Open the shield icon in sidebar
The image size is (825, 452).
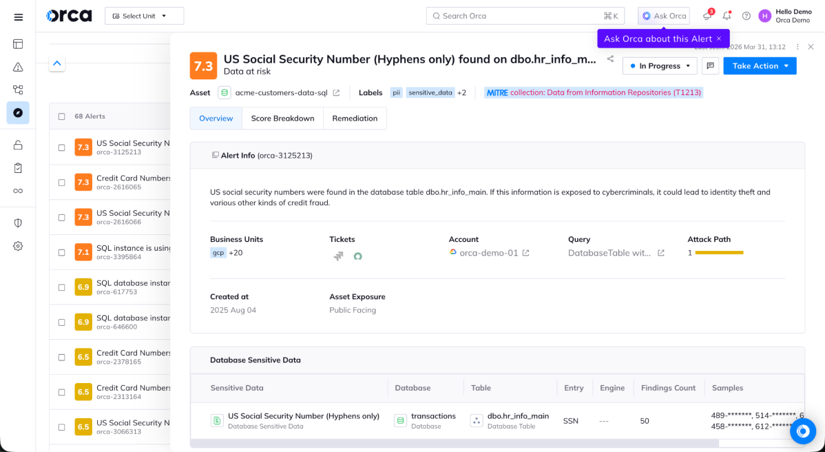(18, 223)
